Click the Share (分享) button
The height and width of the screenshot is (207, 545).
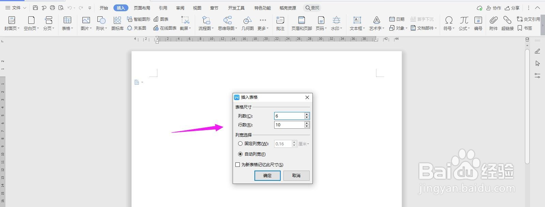(x=512, y=8)
